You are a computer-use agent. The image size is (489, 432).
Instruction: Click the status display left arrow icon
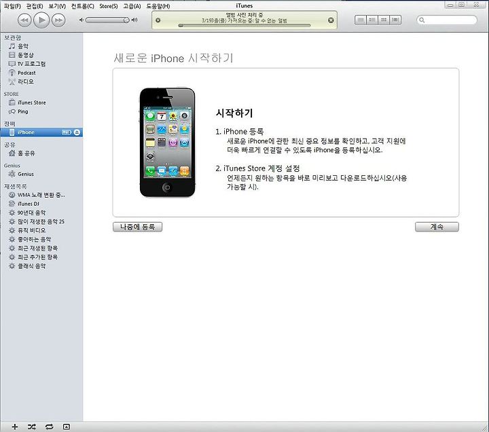(158, 20)
